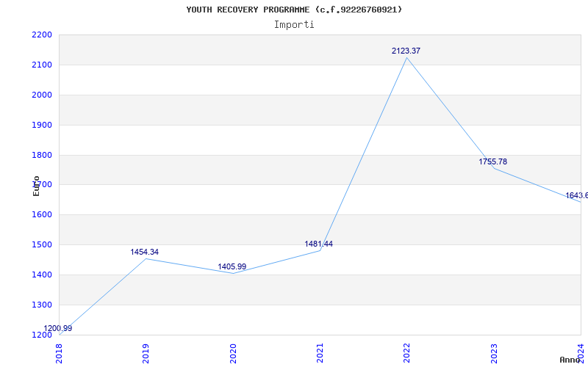This screenshot has height=367, width=588.
Task: Click the Euro y-axis title
Action: (x=36, y=186)
